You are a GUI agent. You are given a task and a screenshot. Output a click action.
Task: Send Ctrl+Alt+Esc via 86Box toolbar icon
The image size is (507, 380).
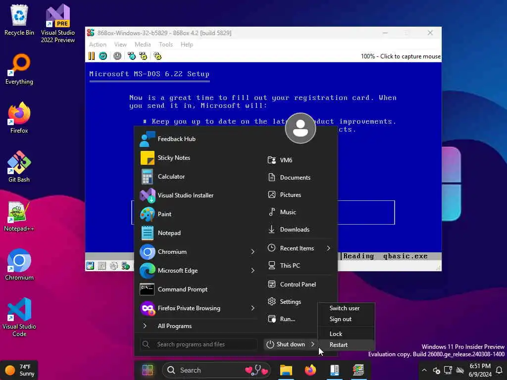pyautogui.click(x=143, y=56)
